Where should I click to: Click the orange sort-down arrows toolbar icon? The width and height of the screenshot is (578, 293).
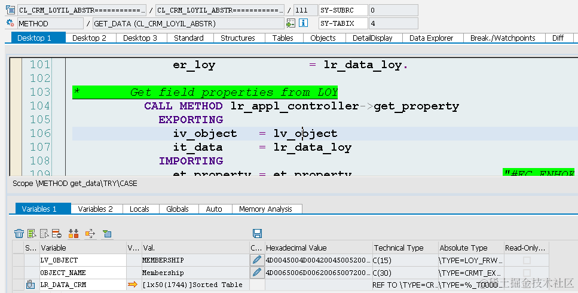click(74, 234)
